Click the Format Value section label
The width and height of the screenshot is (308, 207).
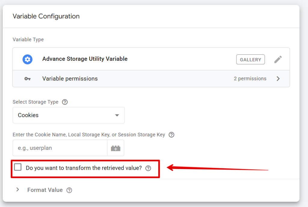[45, 190]
